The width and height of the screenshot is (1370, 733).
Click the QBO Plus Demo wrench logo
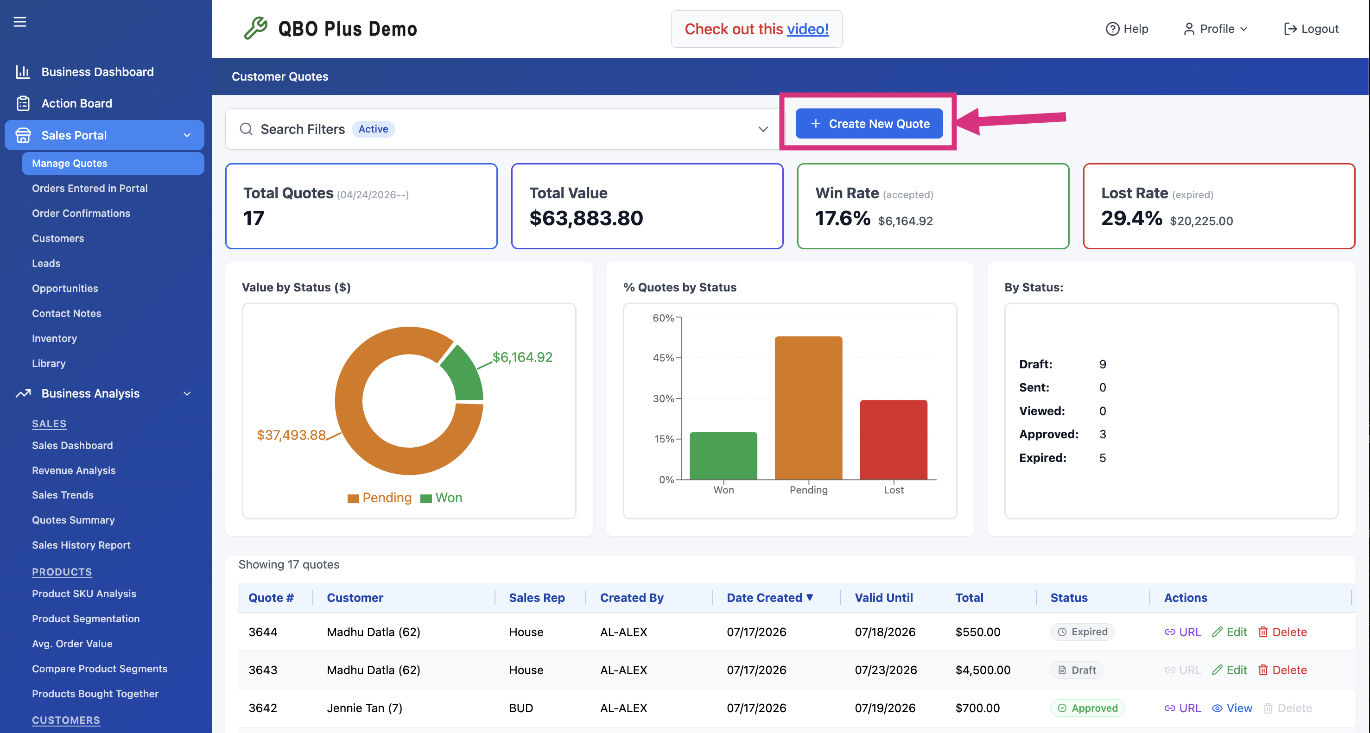pos(256,28)
